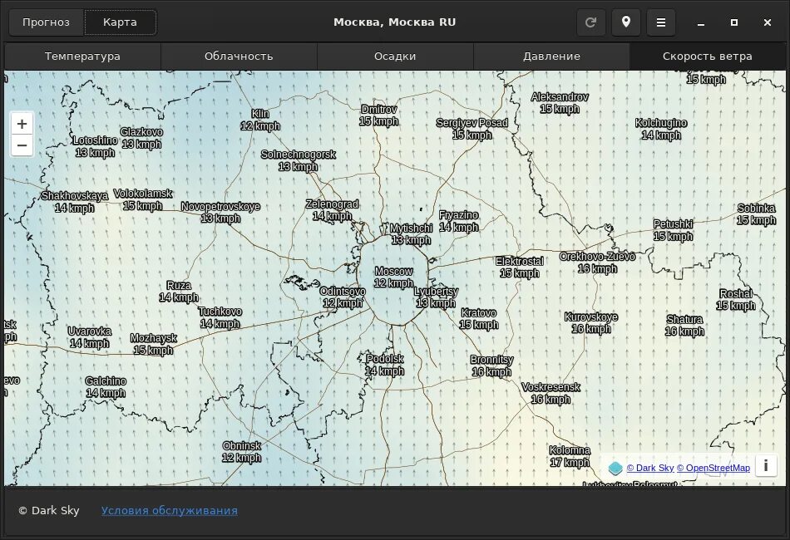This screenshot has width=790, height=540.
Task: Zoom in on the map
Action: point(22,124)
